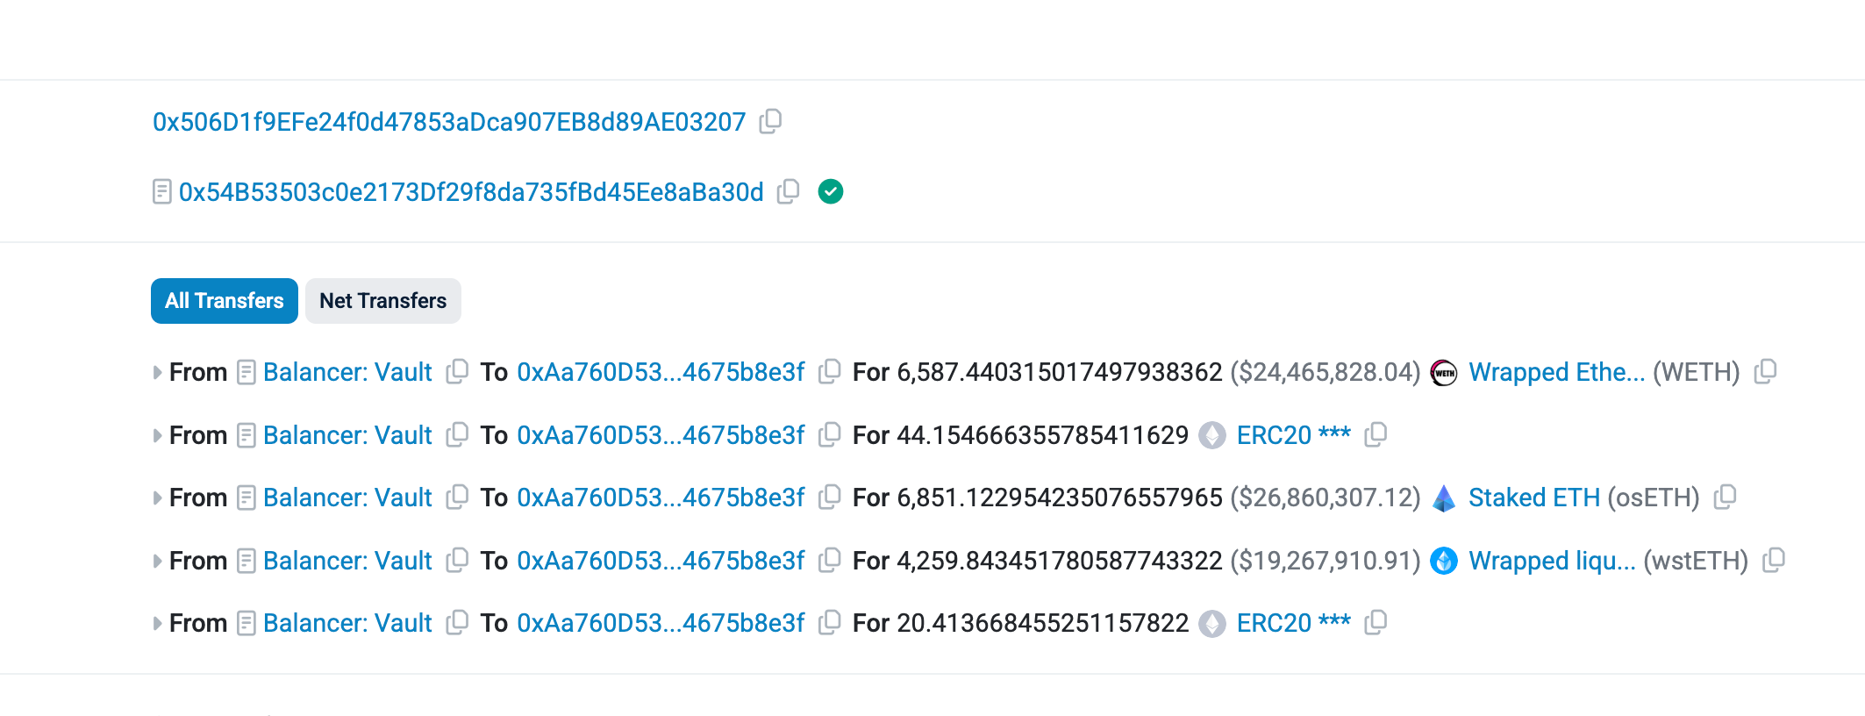The width and height of the screenshot is (1865, 716).
Task: Copy the WETH token address
Action: tap(1765, 372)
